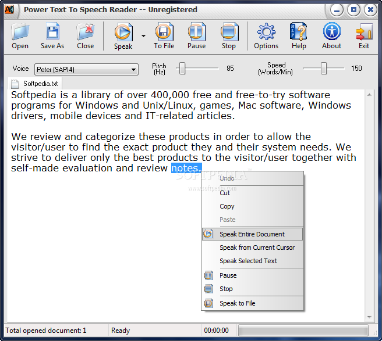The width and height of the screenshot is (382, 341).
Task: Click the word "categorize" in the document
Action: [x=110, y=137]
